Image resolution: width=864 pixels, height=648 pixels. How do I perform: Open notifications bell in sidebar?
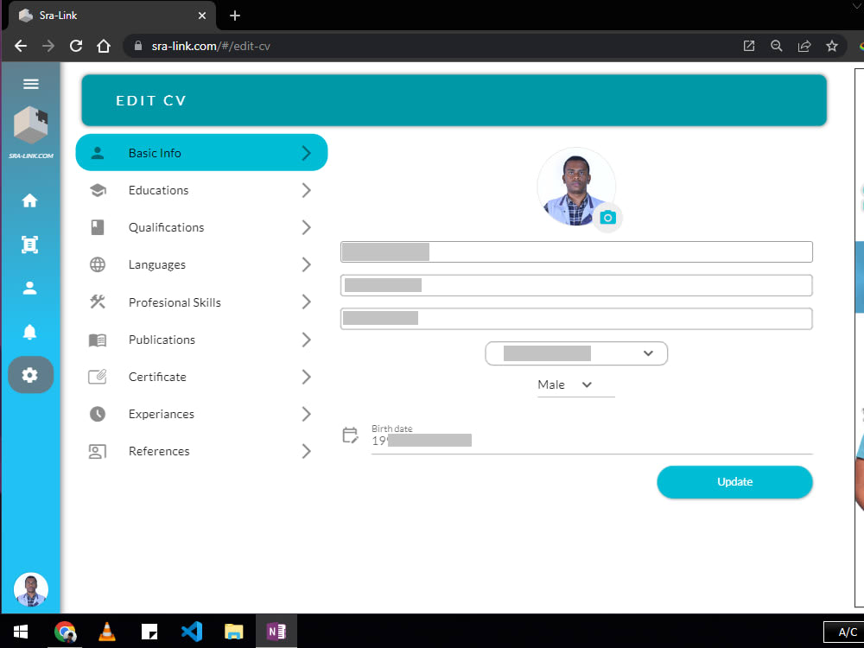click(x=29, y=332)
